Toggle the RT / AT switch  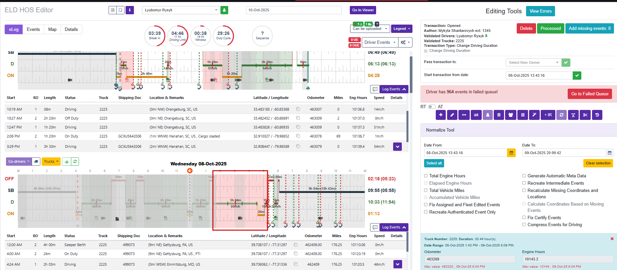pyautogui.click(x=432, y=107)
